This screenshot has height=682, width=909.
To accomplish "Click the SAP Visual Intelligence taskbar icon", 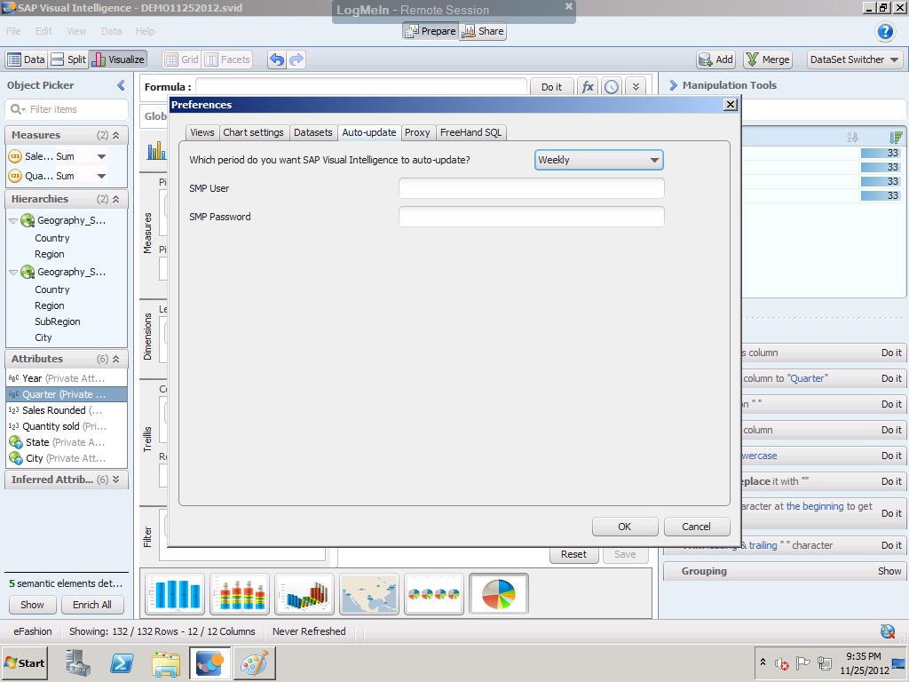I will tap(209, 663).
